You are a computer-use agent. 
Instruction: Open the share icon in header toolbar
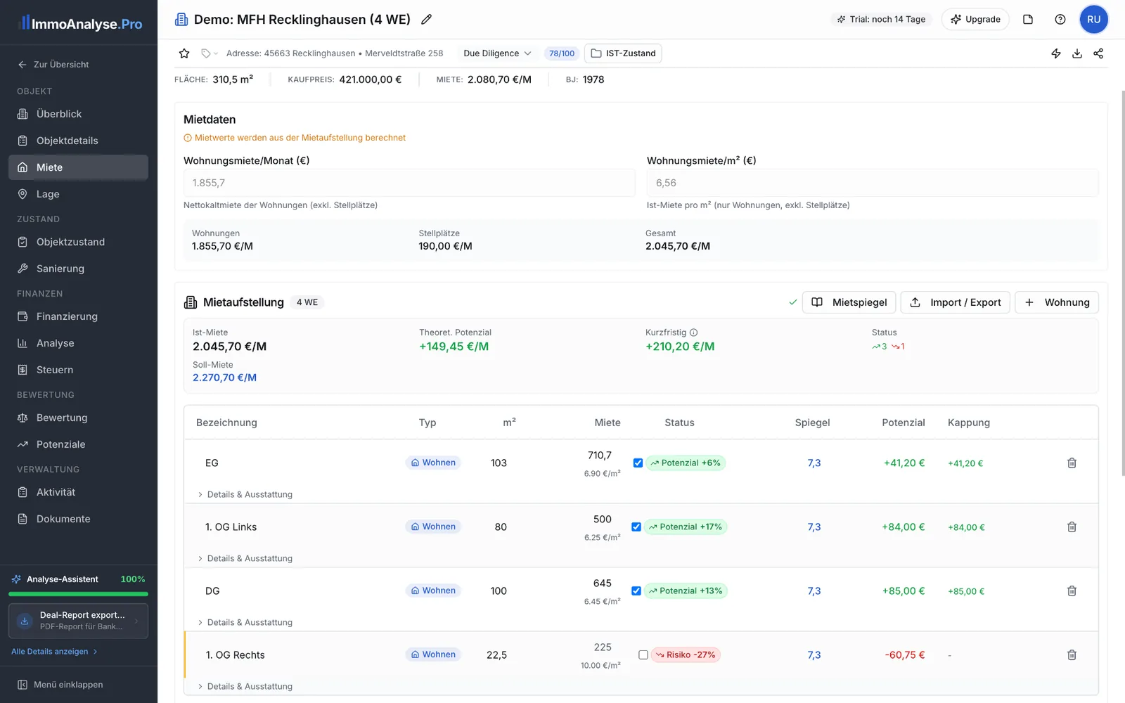pos(1098,53)
